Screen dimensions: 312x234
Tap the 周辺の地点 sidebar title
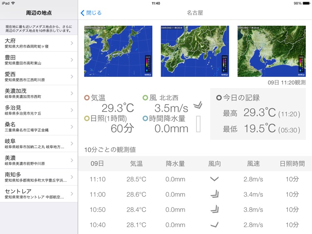point(39,13)
